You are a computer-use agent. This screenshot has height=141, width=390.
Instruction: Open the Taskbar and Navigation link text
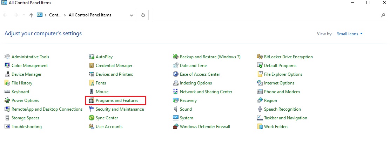tap(285, 118)
